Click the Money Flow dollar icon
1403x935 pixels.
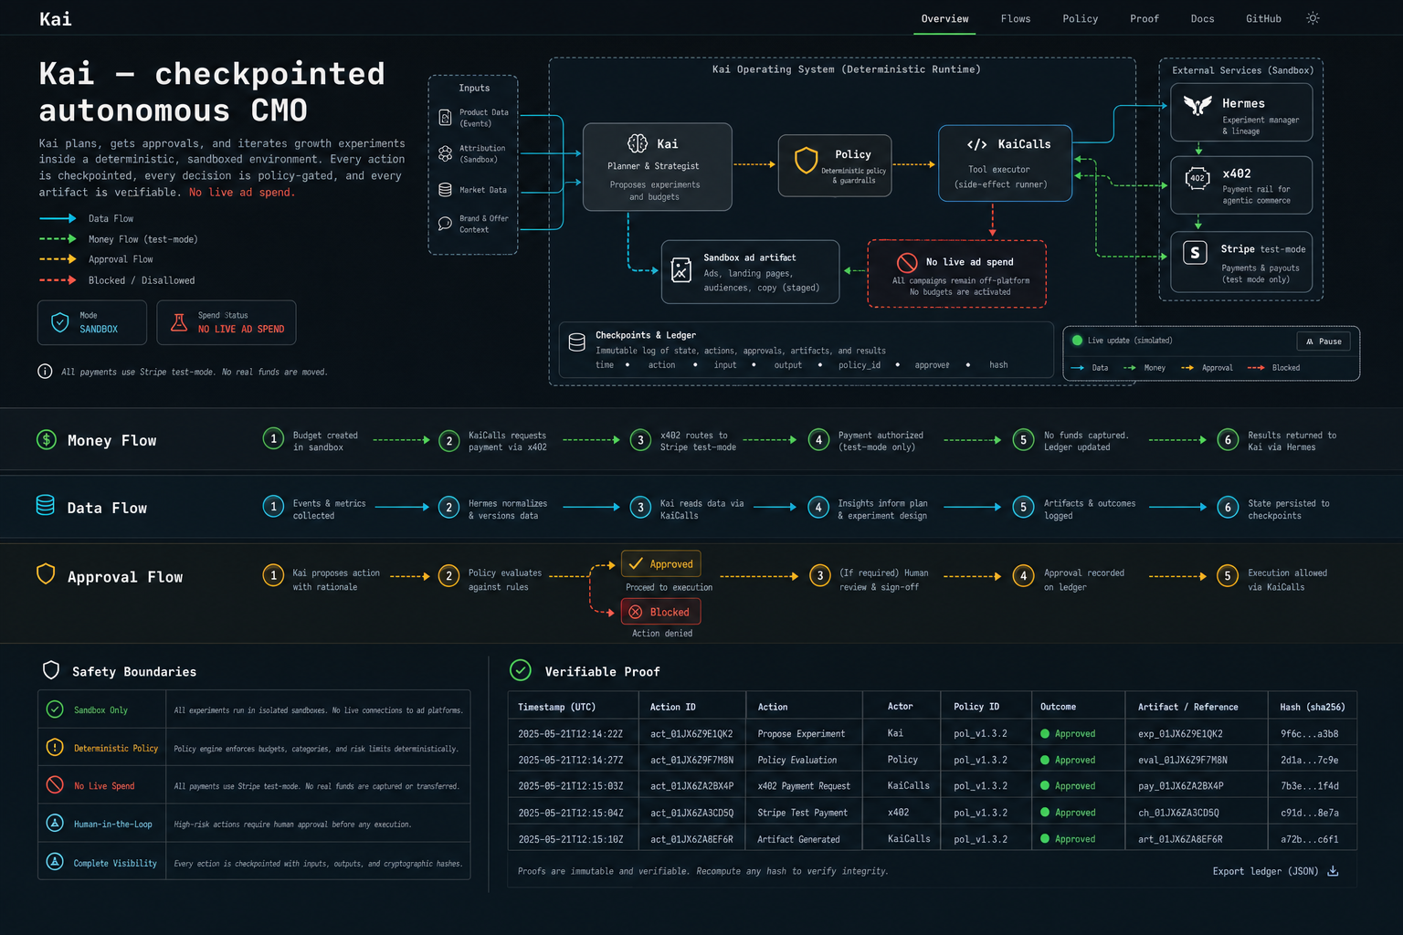tap(46, 439)
